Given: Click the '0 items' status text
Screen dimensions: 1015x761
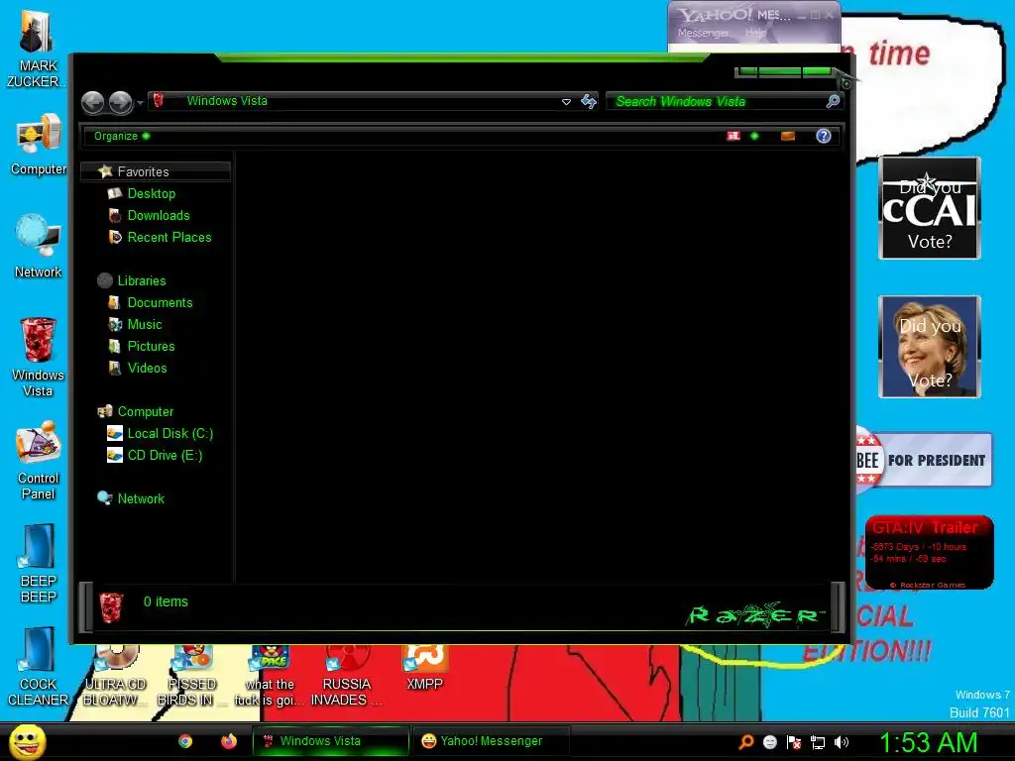Looking at the screenshot, I should [x=166, y=601].
